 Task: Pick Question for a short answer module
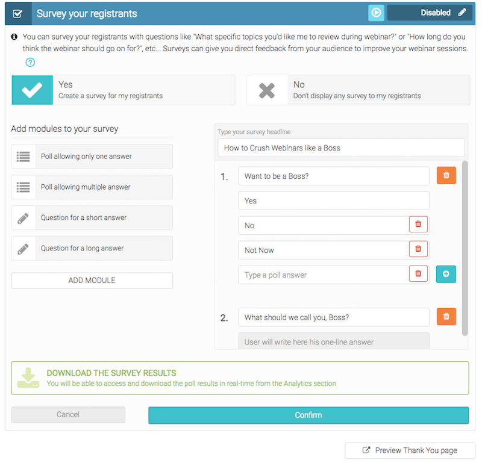point(92,218)
